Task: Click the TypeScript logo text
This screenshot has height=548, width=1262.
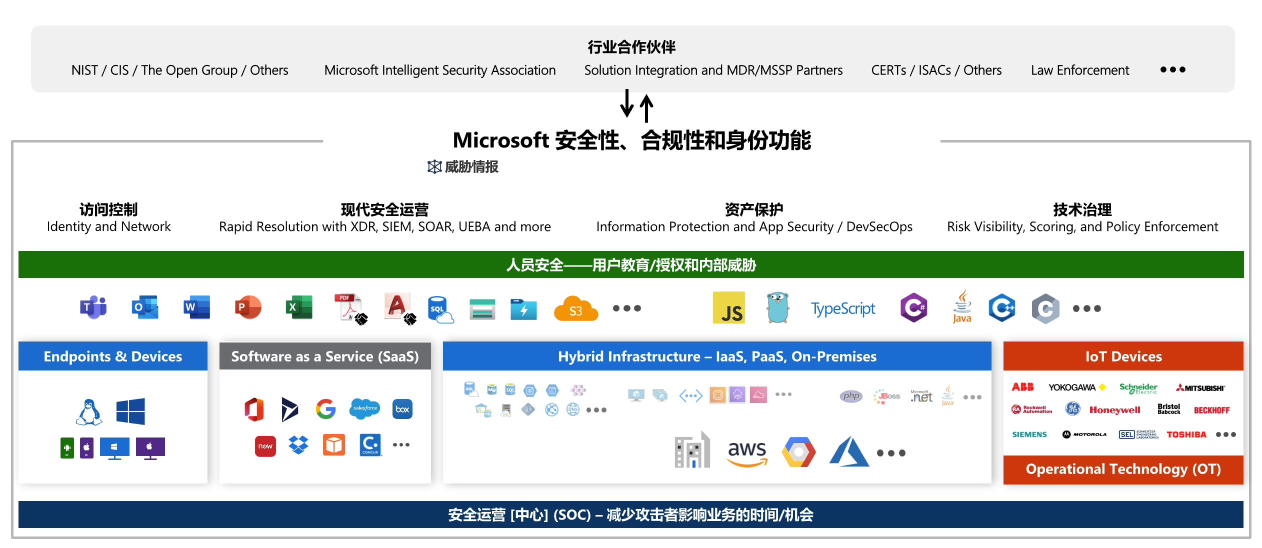Action: [843, 308]
